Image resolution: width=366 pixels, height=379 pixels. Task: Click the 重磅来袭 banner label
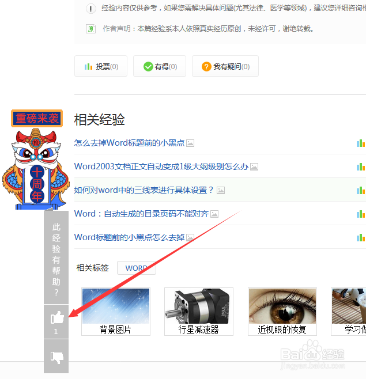coord(37,119)
